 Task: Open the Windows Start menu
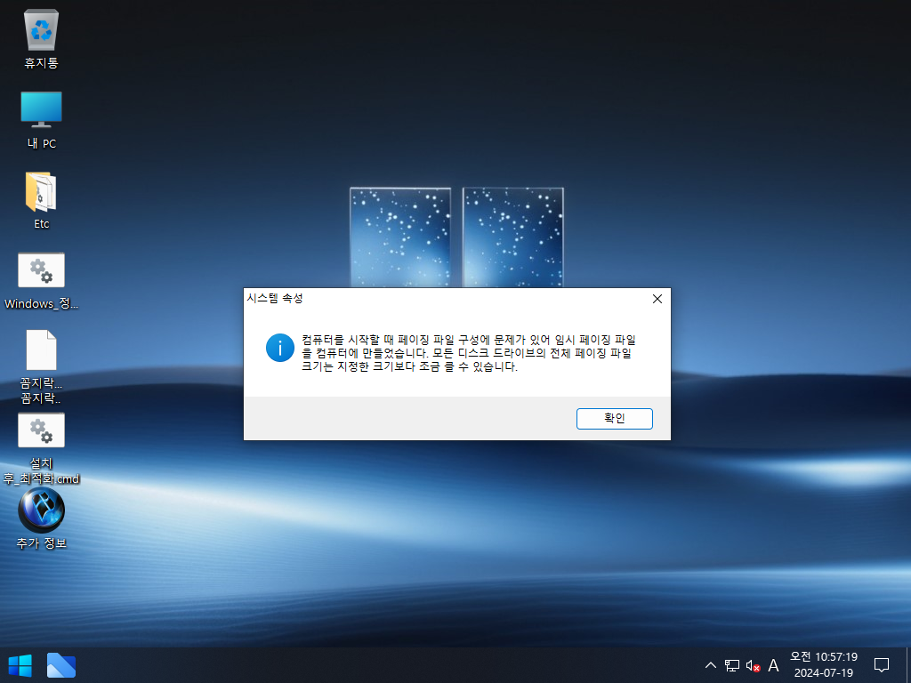(x=20, y=665)
